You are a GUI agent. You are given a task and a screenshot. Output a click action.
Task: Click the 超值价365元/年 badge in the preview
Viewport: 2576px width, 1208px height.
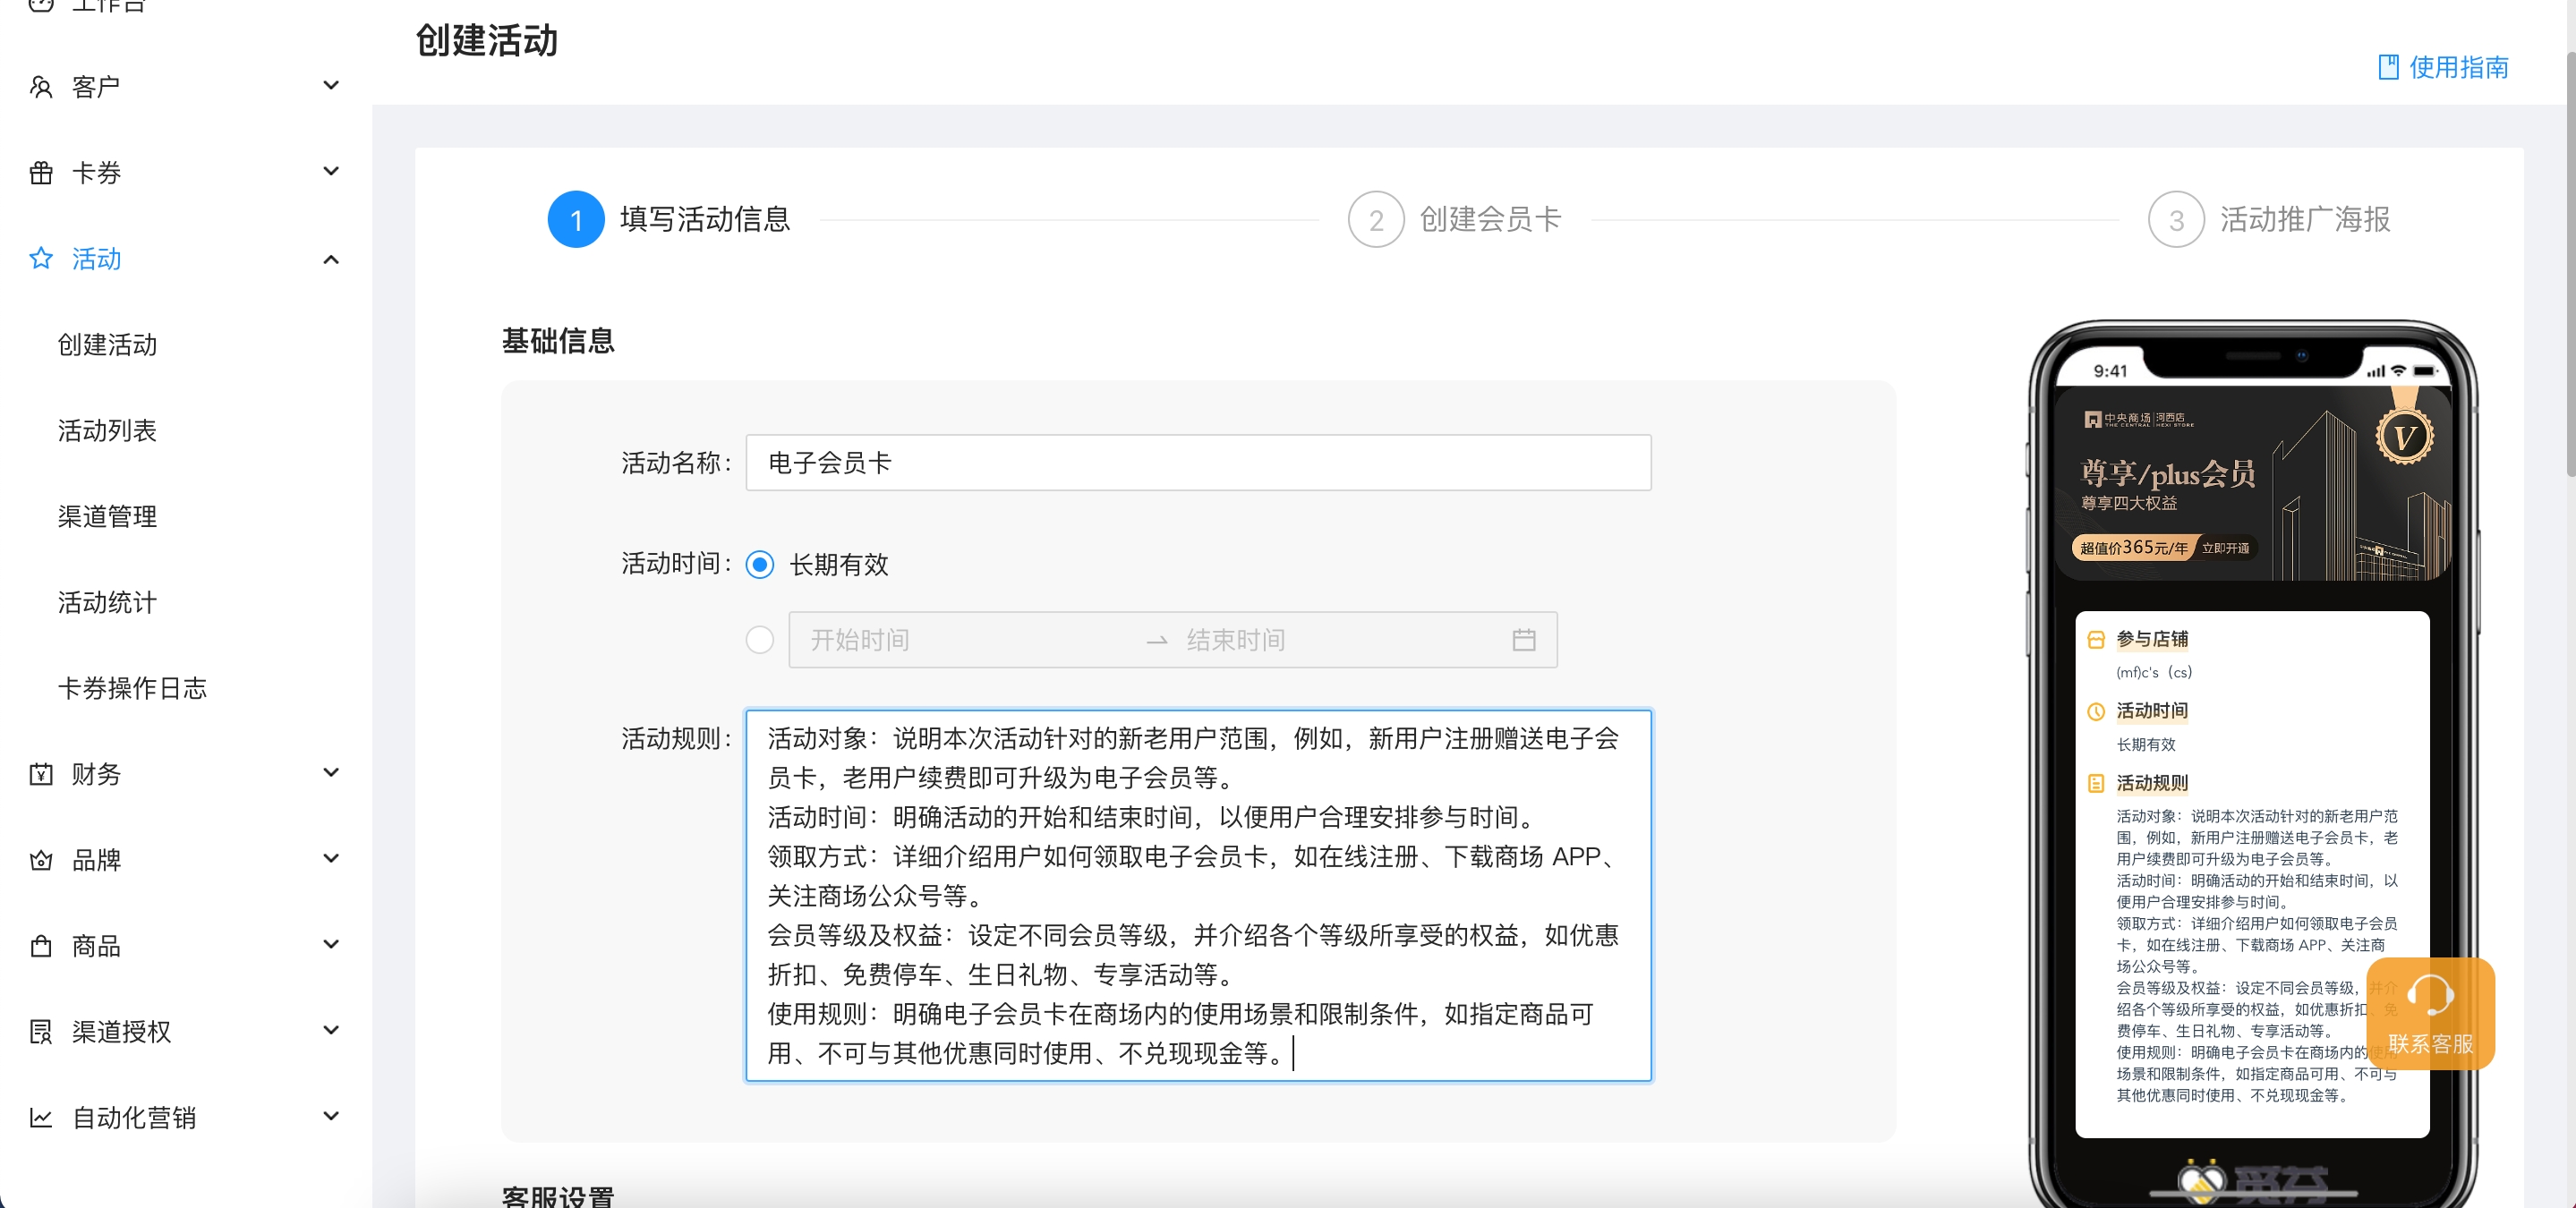point(2133,548)
